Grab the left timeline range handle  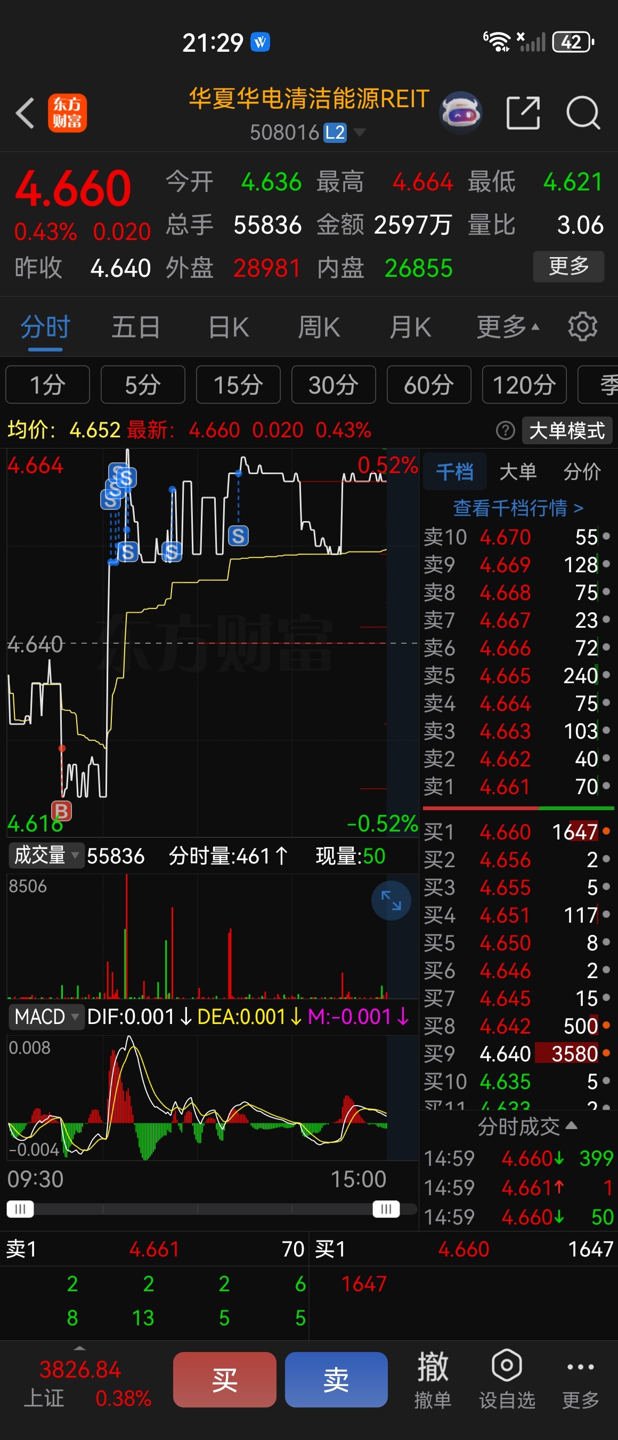click(20, 1209)
